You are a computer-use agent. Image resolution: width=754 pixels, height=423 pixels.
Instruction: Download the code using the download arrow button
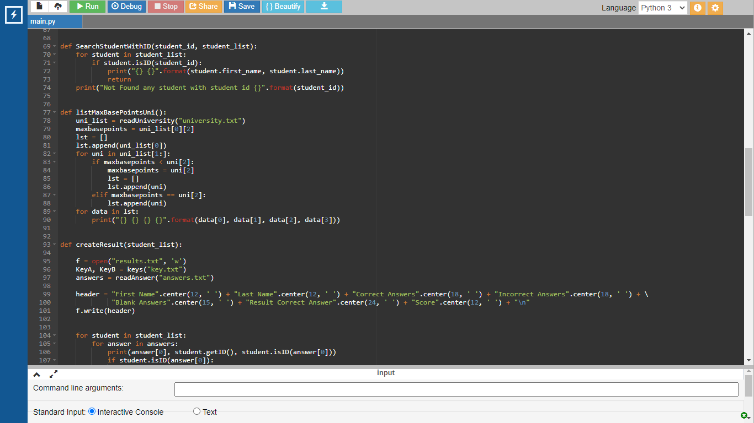pyautogui.click(x=324, y=7)
